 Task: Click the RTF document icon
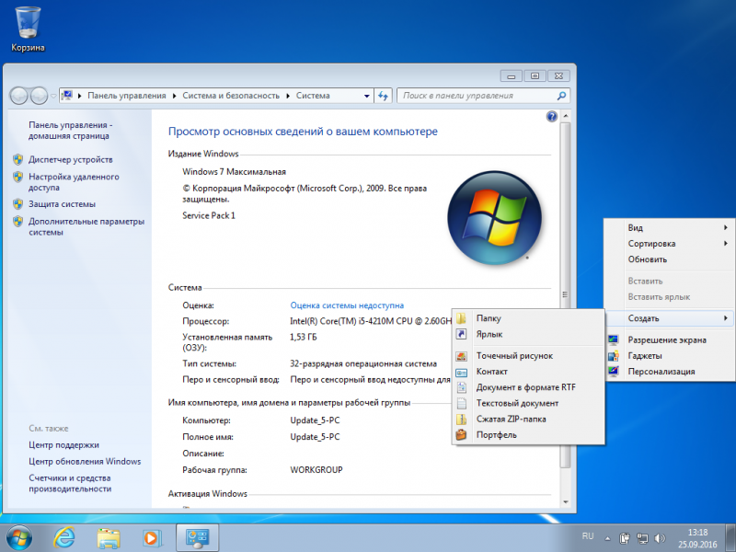[462, 387]
